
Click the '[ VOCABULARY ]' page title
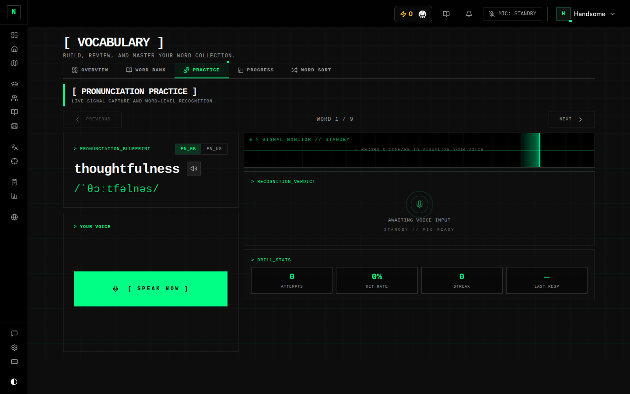tap(114, 42)
